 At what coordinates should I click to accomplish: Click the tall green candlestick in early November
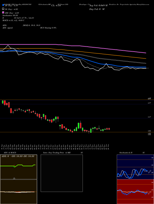(79, 125)
